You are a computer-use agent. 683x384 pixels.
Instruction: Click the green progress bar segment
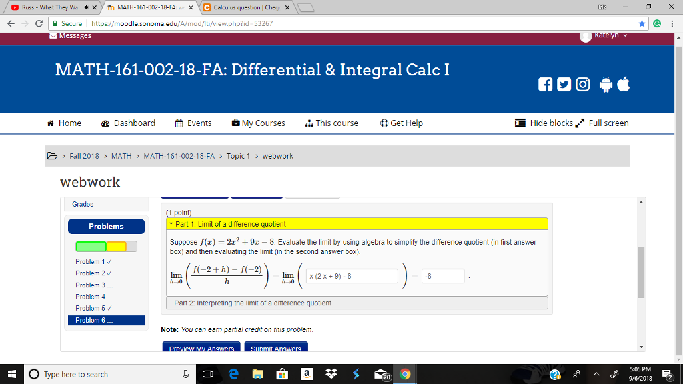pos(91,246)
